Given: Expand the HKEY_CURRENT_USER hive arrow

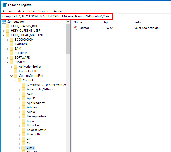Looking at the screenshot, I should coord(3,31).
